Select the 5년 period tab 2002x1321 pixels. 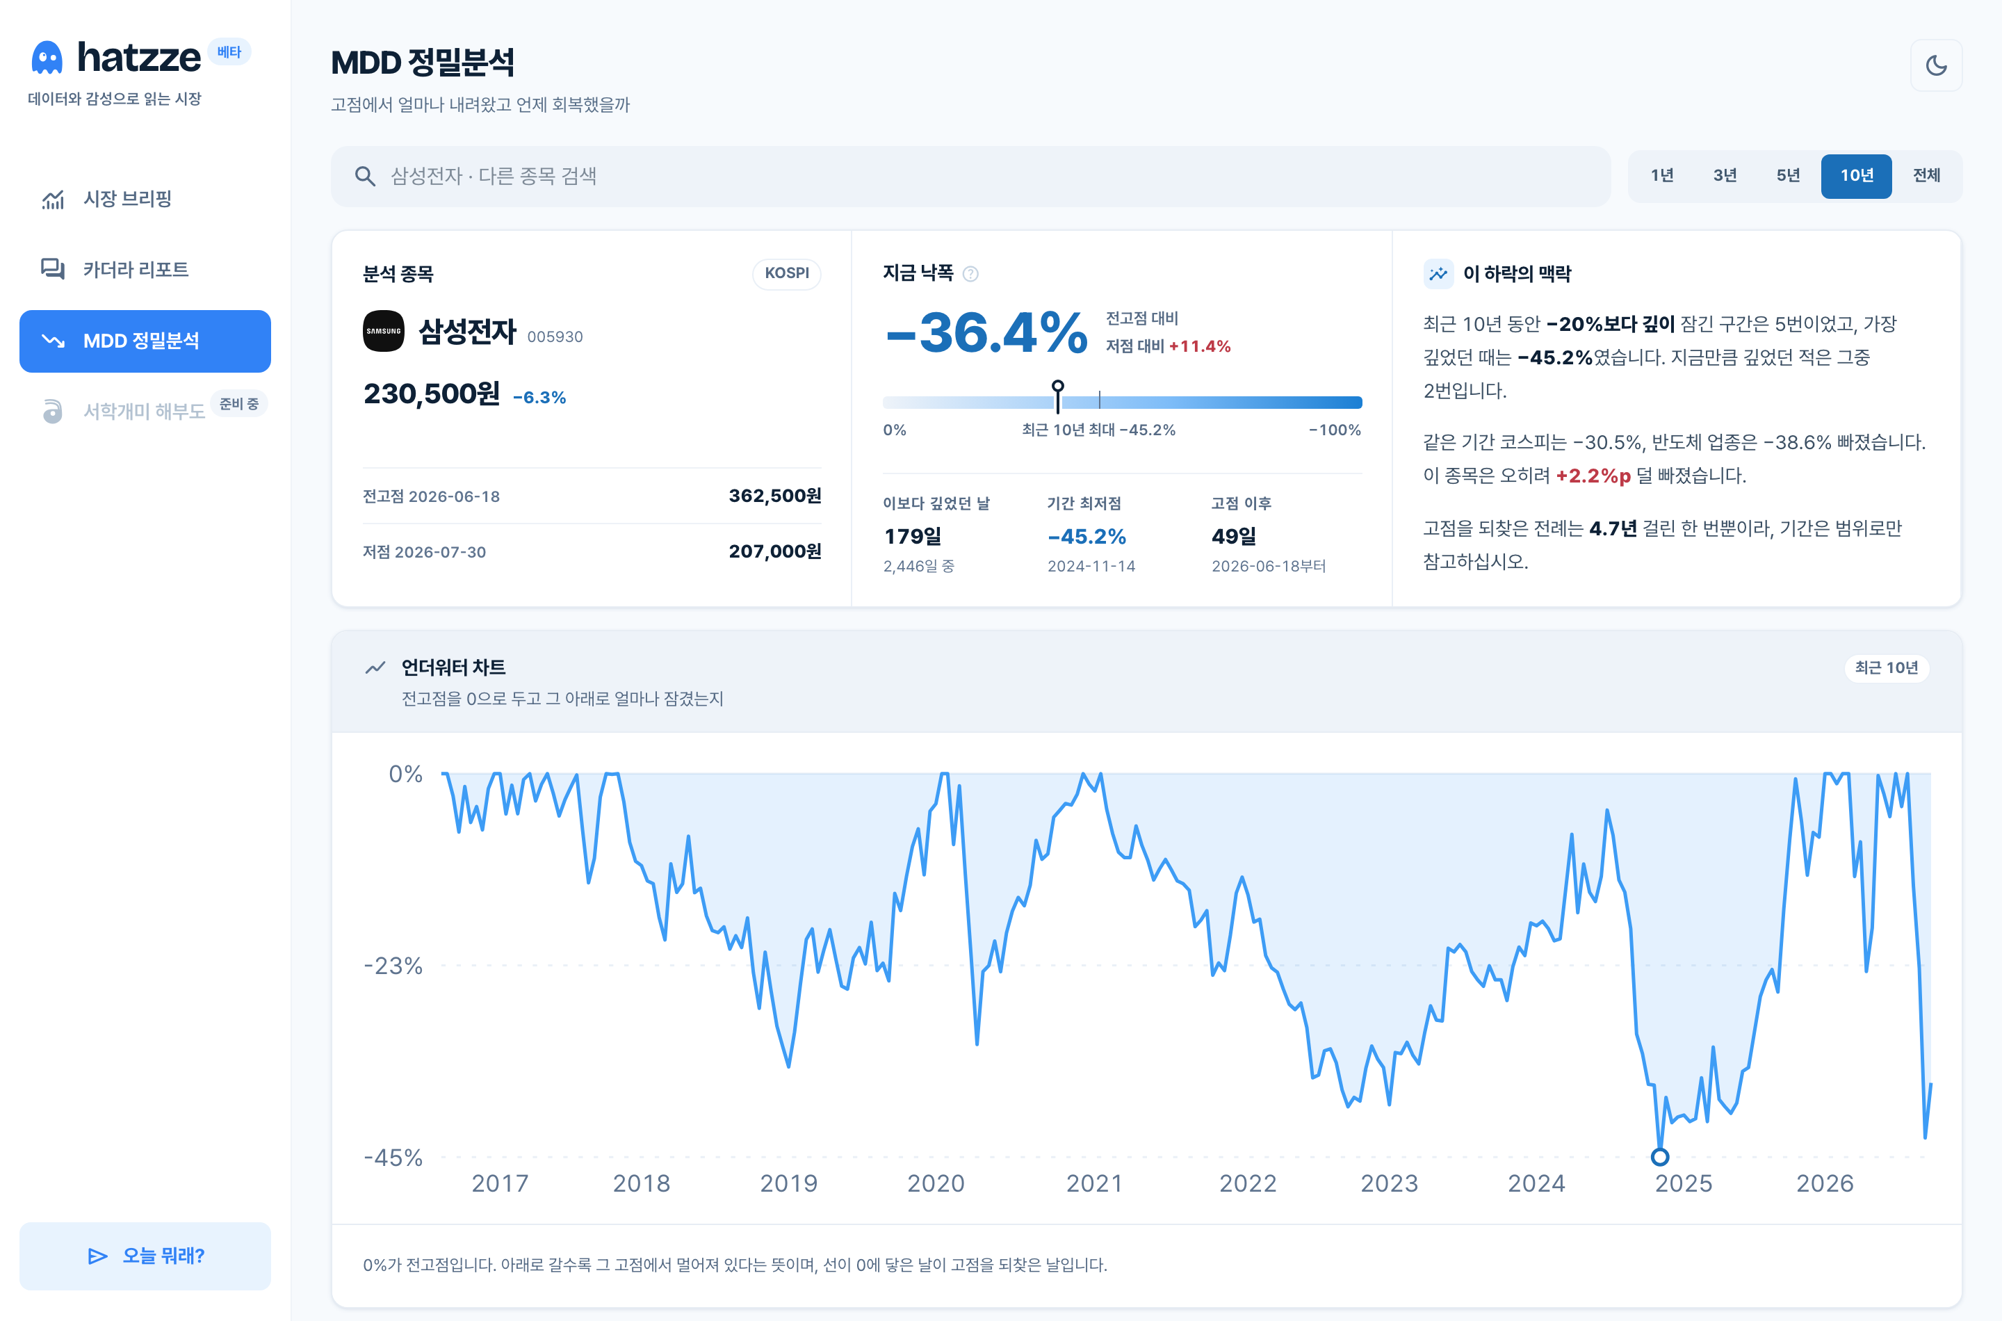coord(1787,175)
